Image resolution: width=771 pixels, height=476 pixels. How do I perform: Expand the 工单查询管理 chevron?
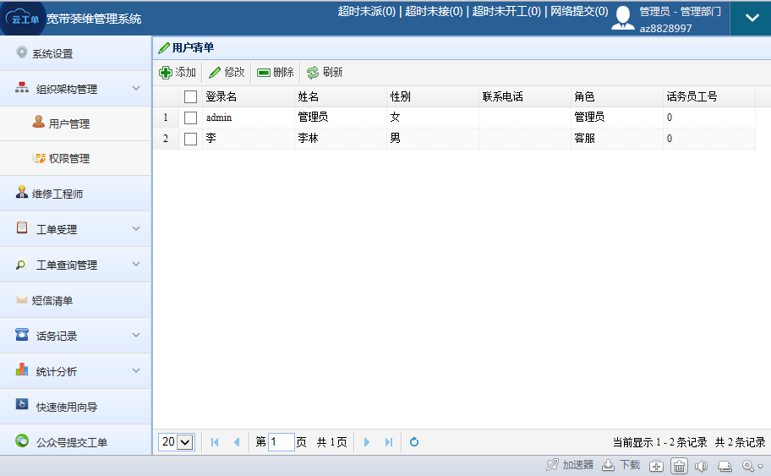click(136, 264)
